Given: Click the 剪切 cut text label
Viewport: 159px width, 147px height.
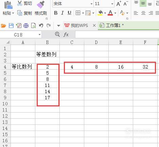Looking at the screenshot, I should [x=28, y=3].
